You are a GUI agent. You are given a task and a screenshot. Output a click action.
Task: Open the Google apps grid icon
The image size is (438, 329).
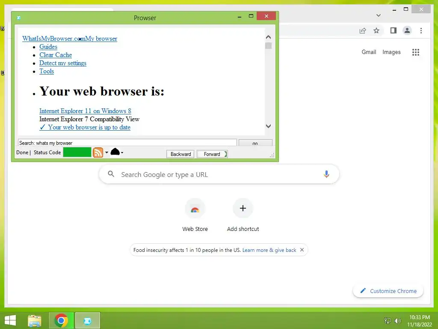[416, 52]
